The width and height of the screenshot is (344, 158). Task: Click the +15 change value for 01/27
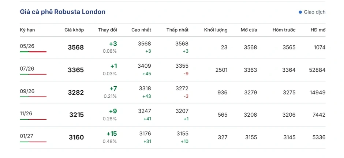(112, 133)
